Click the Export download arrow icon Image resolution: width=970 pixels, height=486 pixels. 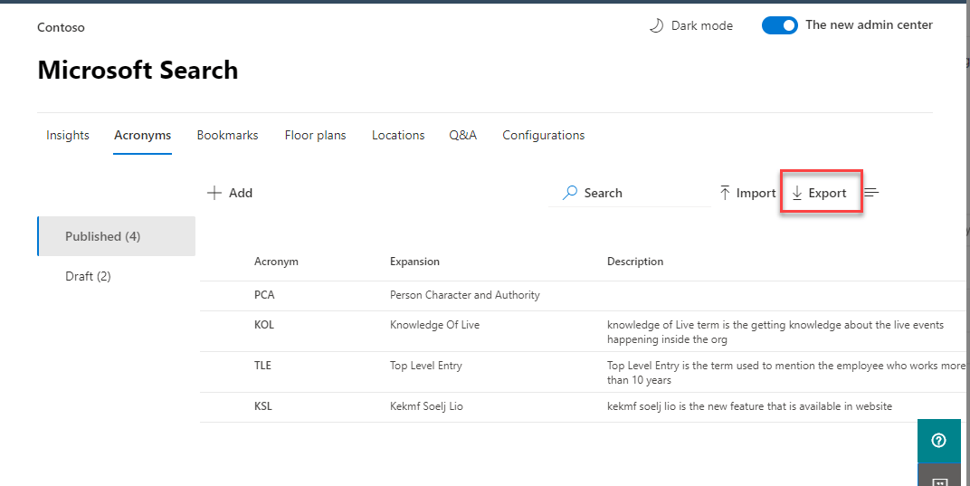pyautogui.click(x=797, y=193)
